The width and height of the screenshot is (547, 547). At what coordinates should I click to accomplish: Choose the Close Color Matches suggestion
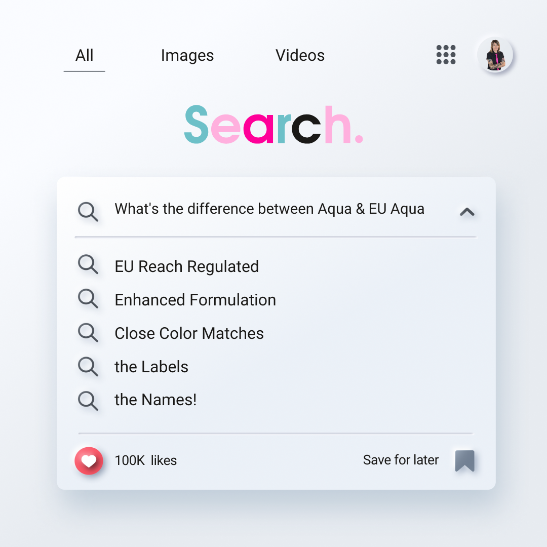[189, 333]
